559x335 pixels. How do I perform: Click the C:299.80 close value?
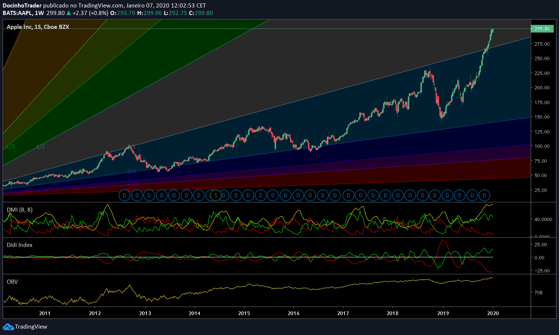tap(201, 13)
